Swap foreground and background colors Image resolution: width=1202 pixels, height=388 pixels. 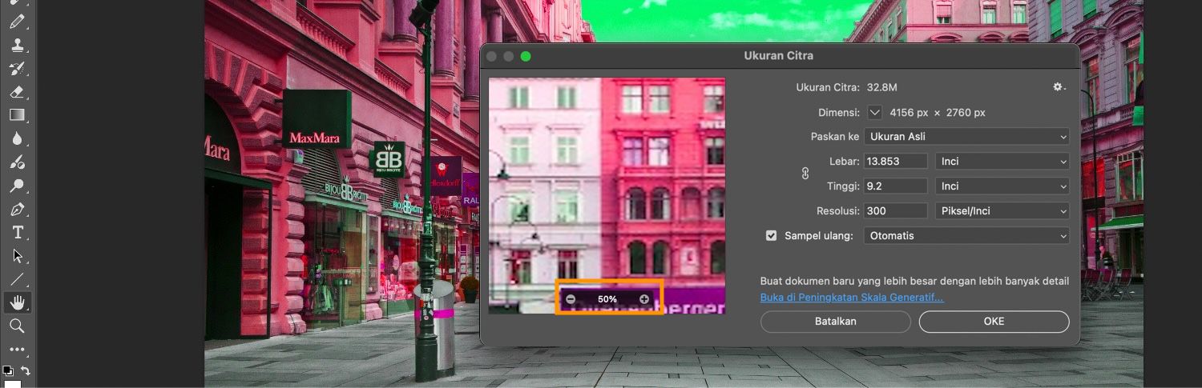26,371
